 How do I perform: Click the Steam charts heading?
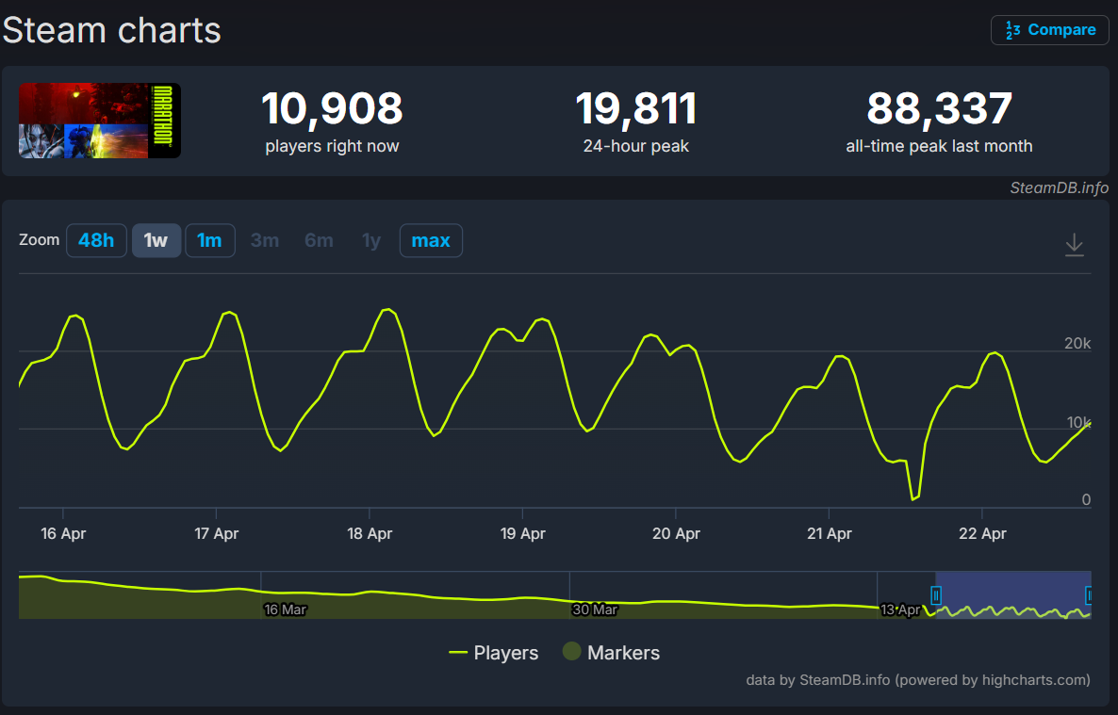[112, 31]
